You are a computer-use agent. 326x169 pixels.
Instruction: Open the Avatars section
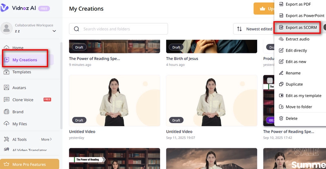tap(19, 88)
